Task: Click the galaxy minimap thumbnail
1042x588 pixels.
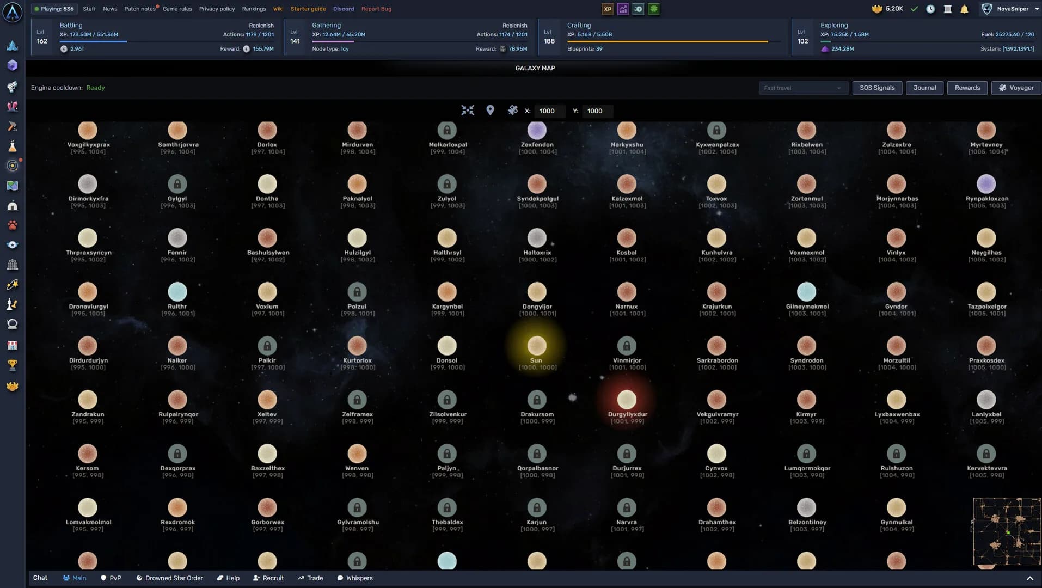Action: tap(1007, 531)
